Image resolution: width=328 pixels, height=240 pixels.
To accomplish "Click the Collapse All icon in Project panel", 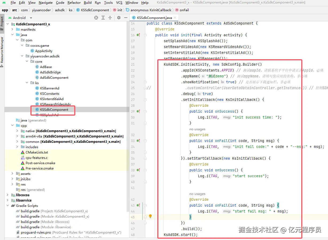I will (110, 18).
